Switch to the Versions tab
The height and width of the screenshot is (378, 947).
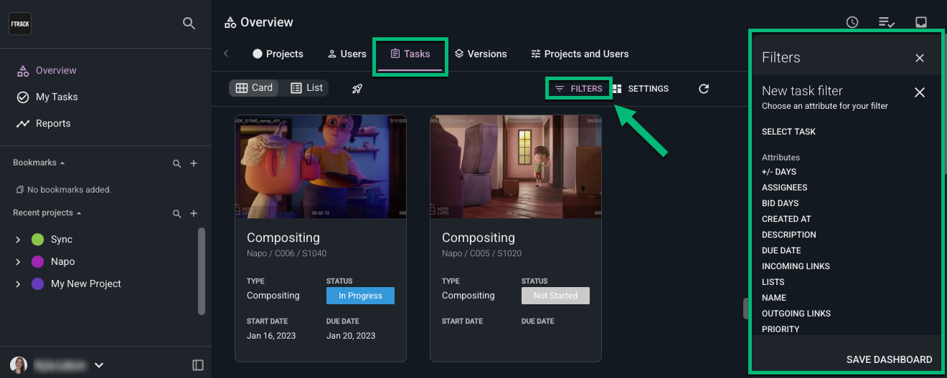(x=481, y=54)
